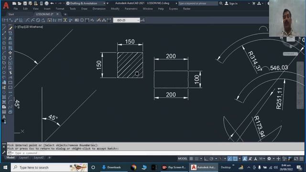This screenshot has height=172, width=306.
Task: Select the Line tool in draw toolbar
Action: (x=4, y=28)
